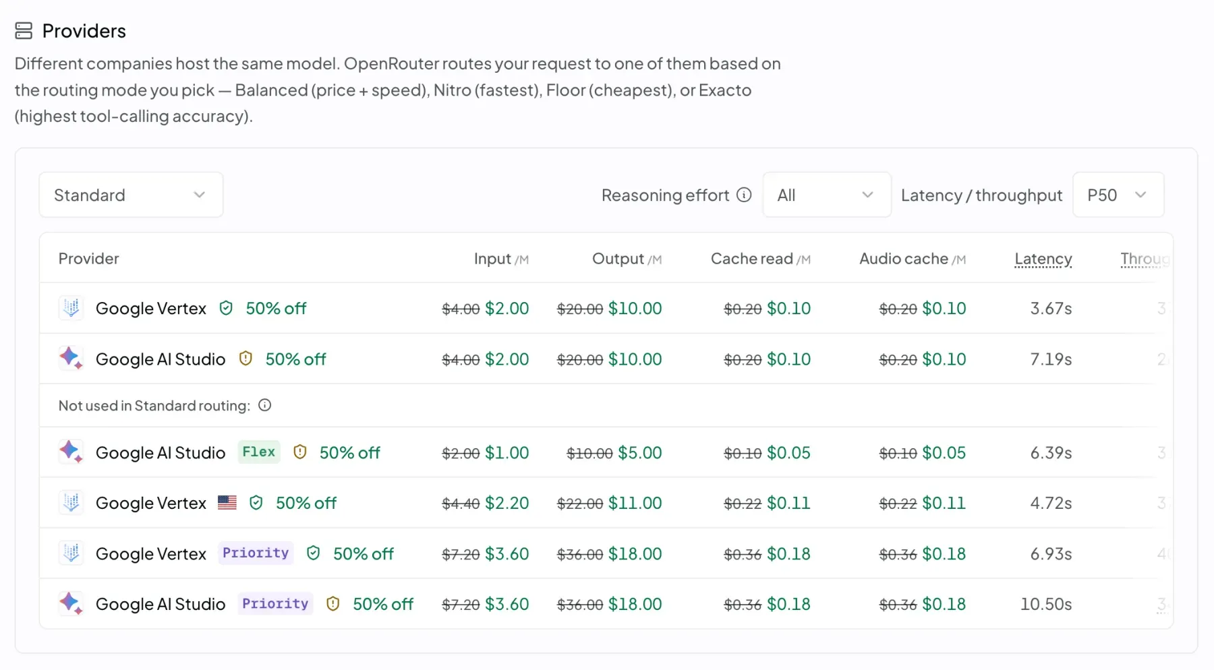Click the Google Vertex name in the 3.67s row
The image size is (1214, 670).
click(151, 308)
